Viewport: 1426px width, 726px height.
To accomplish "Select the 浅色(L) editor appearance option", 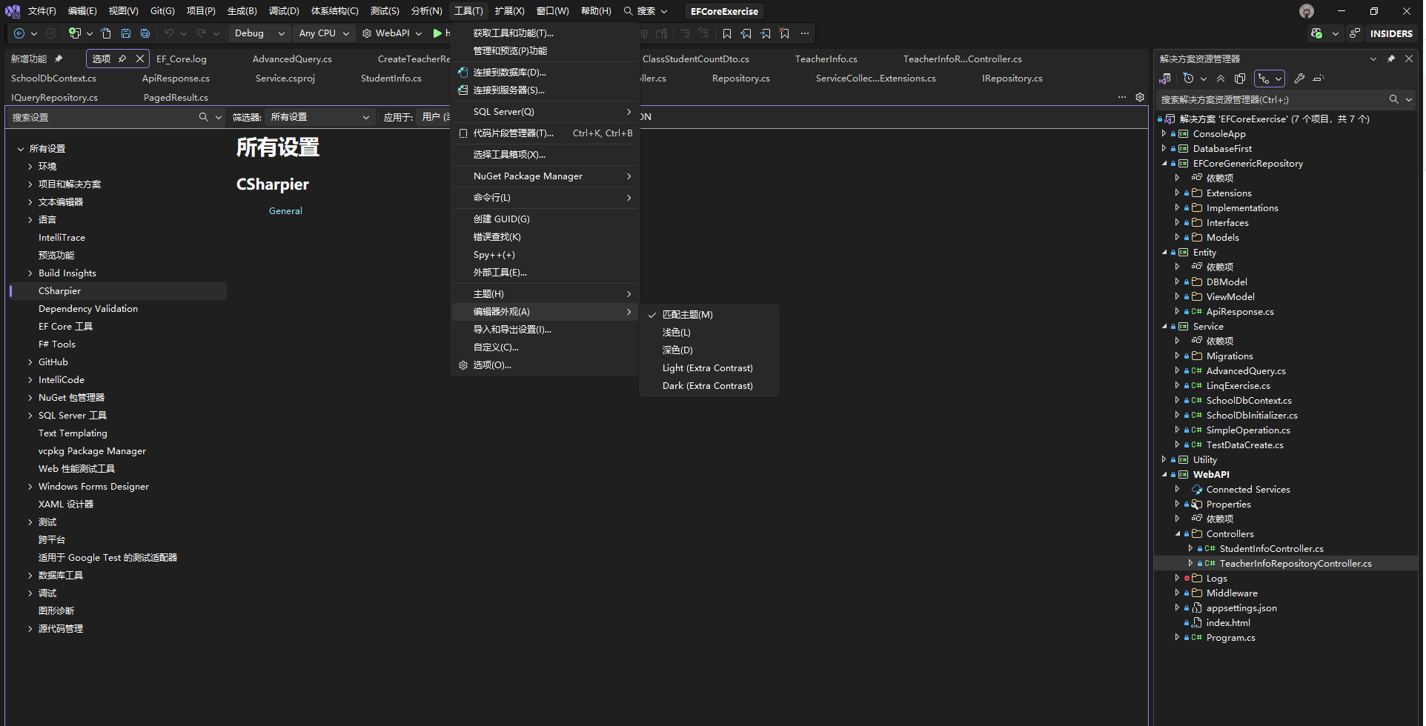I will point(676,333).
